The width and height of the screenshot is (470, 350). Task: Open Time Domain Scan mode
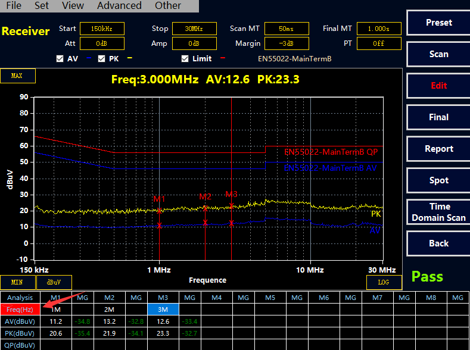438,212
